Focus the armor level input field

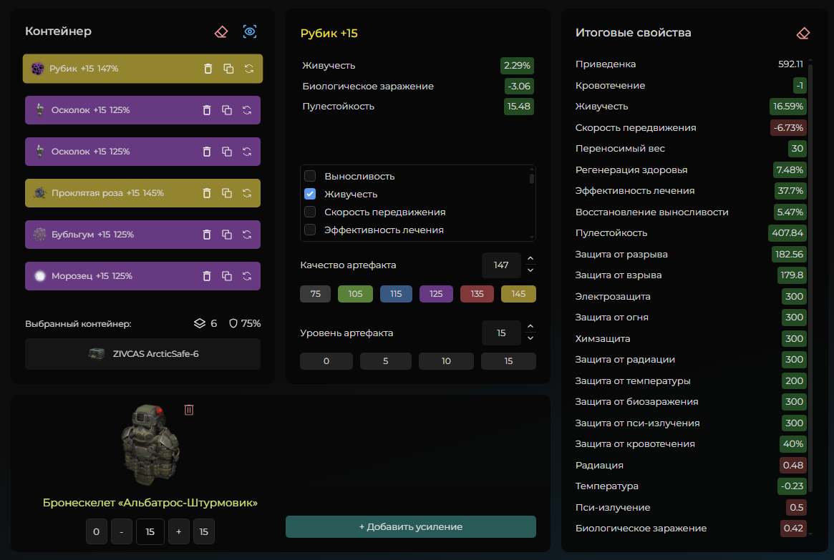click(150, 531)
